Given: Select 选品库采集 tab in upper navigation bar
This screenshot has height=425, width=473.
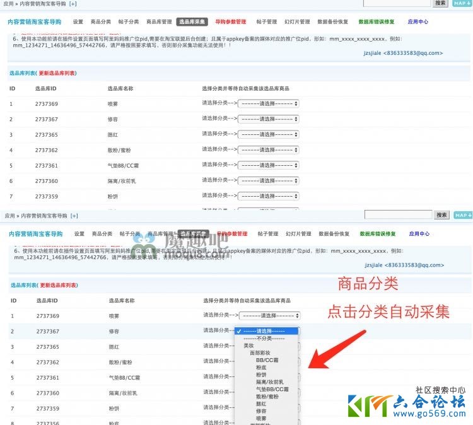Looking at the screenshot, I should click(x=192, y=21).
